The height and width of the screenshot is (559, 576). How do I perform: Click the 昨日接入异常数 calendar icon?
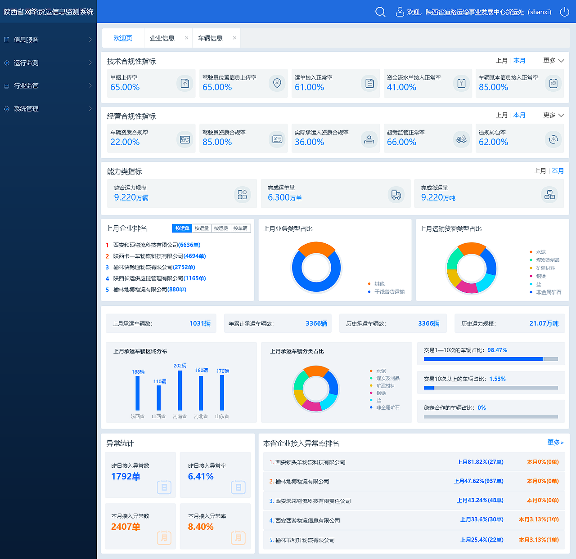[x=164, y=487]
